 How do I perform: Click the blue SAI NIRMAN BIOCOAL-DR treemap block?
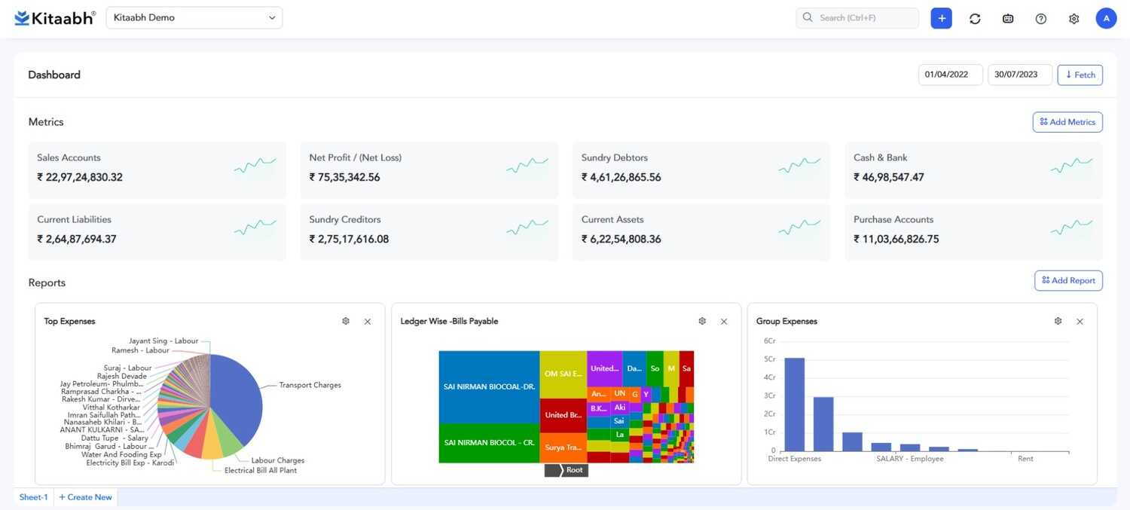489,386
